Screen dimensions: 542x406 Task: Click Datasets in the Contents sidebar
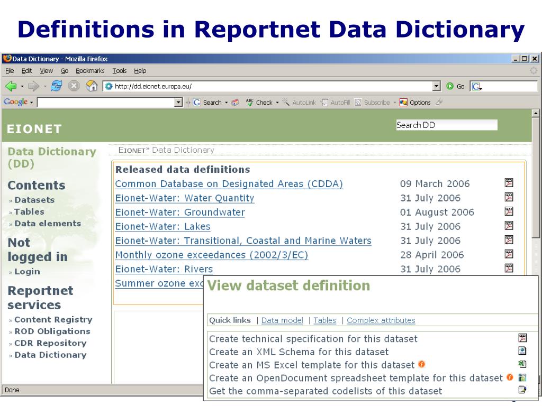(x=34, y=200)
